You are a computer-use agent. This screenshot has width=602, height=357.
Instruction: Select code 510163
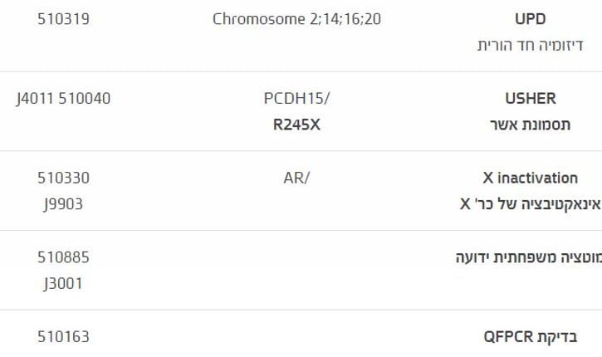coord(63,336)
